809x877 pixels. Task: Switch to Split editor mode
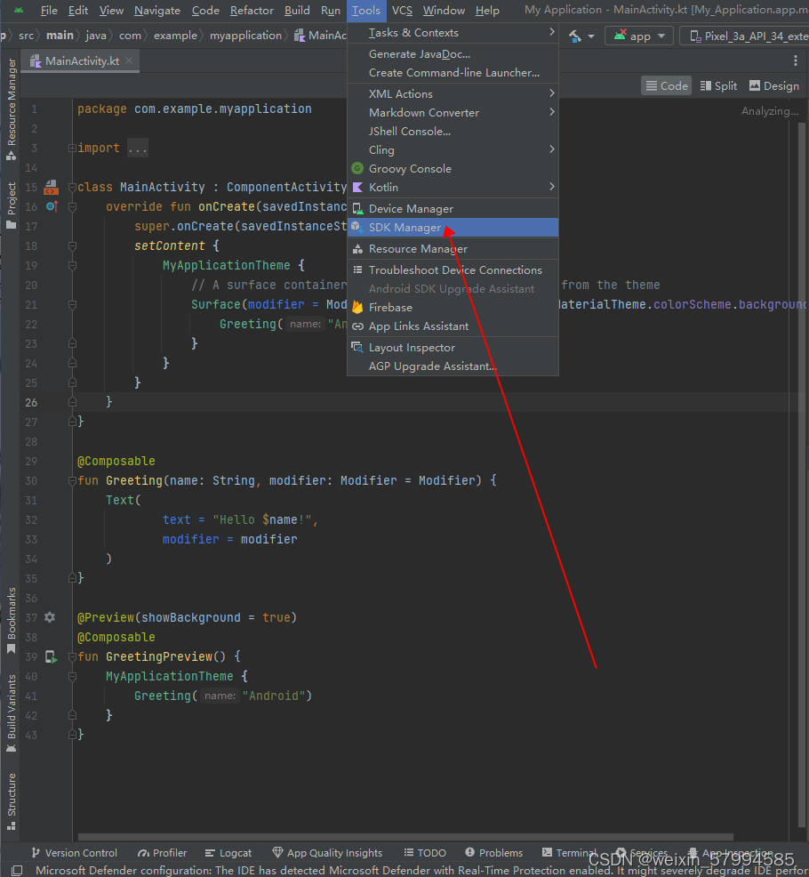point(718,85)
